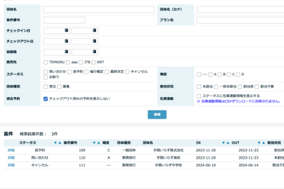Screen dimensions: 284x189
Task: Open calendar for check-in end date
Action: coord(94,30)
